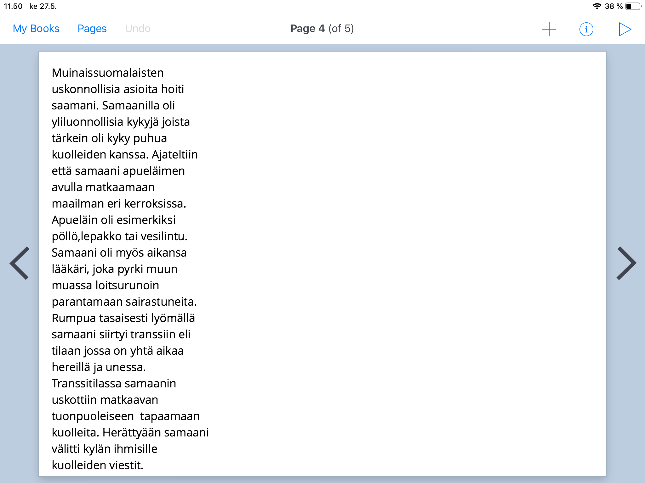The width and height of the screenshot is (645, 483).
Task: Tap the Wi-Fi status icon
Action: click(x=596, y=6)
